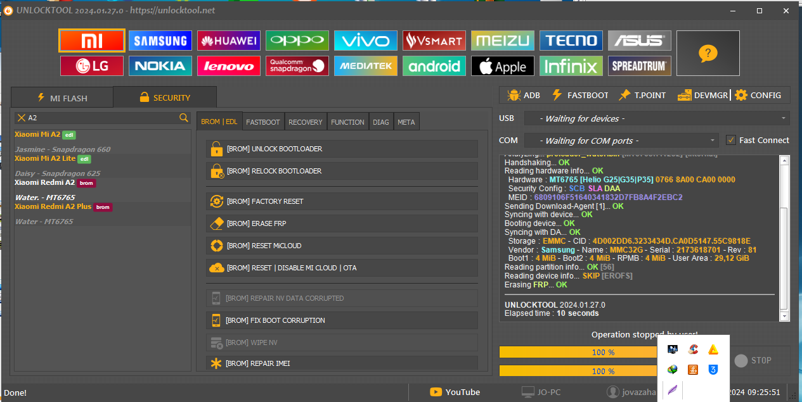Run [BROM] ERASE FRP

tap(342, 223)
